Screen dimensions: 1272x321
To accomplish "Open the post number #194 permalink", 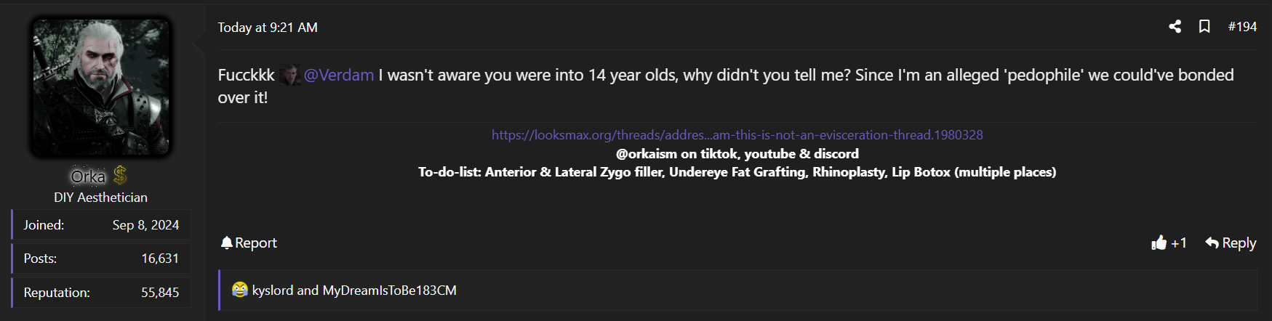I will tap(1242, 27).
